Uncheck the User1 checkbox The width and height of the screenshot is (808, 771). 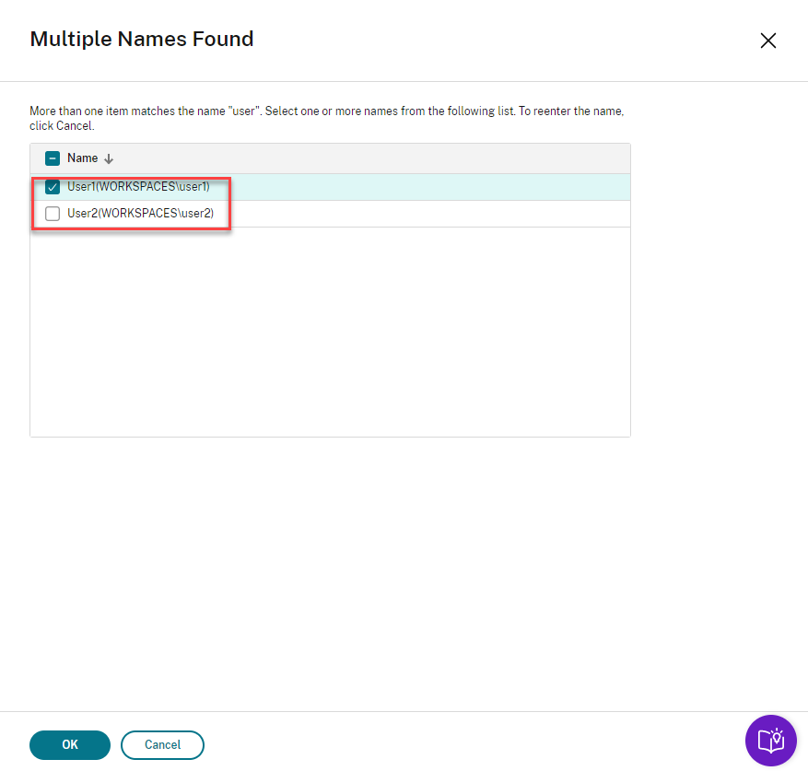point(53,188)
